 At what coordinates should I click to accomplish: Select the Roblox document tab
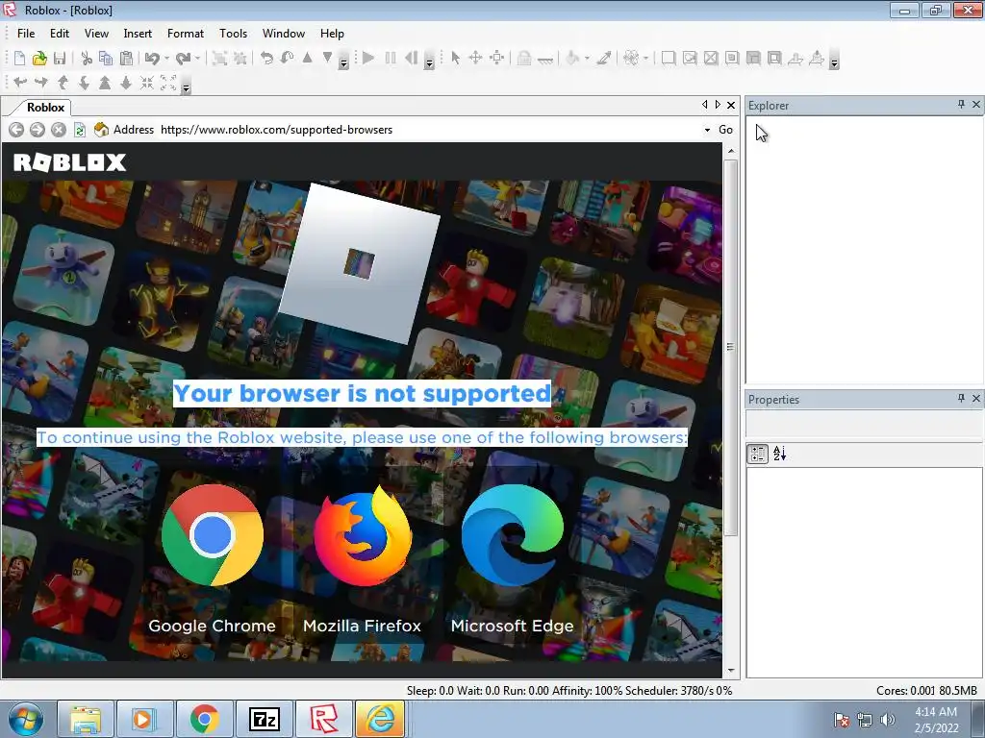click(45, 108)
